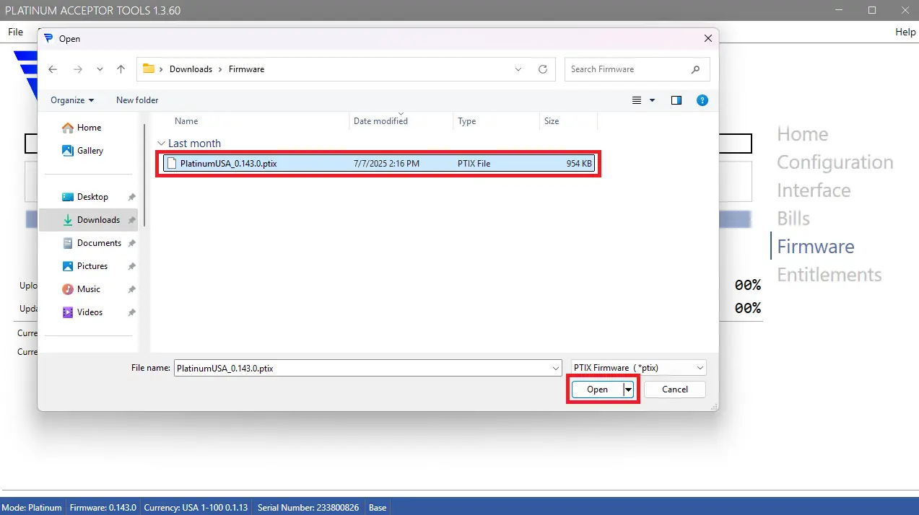Switch to Home tab in Acceptor Tools
The image size is (919, 515).
(802, 134)
